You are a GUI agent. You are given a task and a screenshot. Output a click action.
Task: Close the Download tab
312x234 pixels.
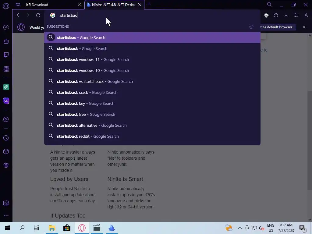(79, 5)
